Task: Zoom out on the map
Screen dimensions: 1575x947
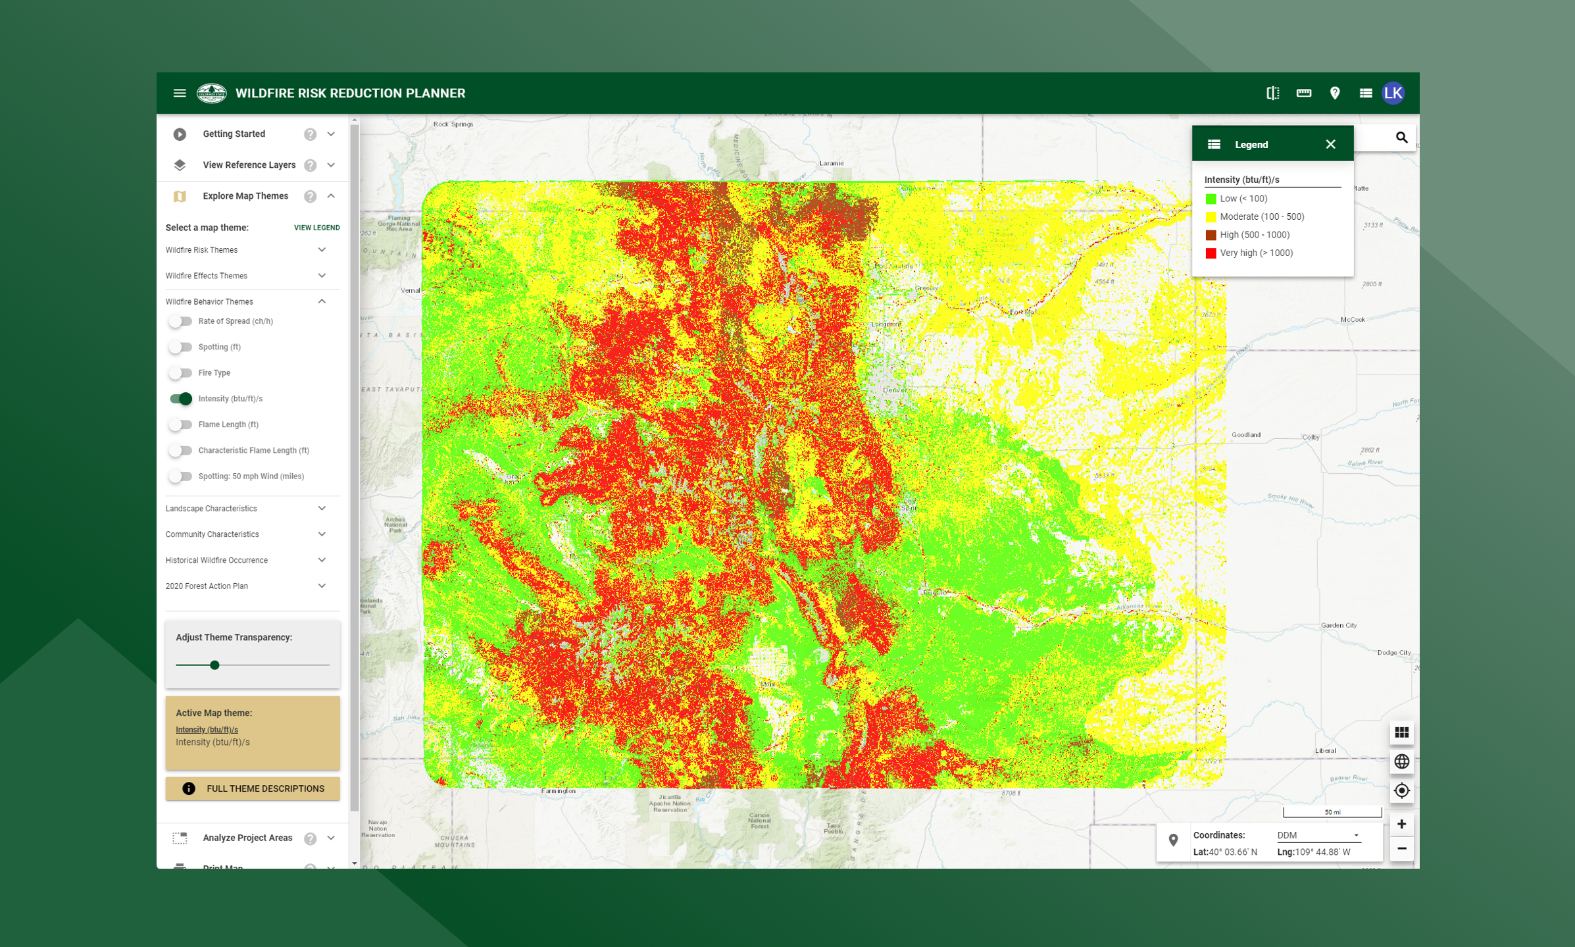Action: click(x=1401, y=849)
